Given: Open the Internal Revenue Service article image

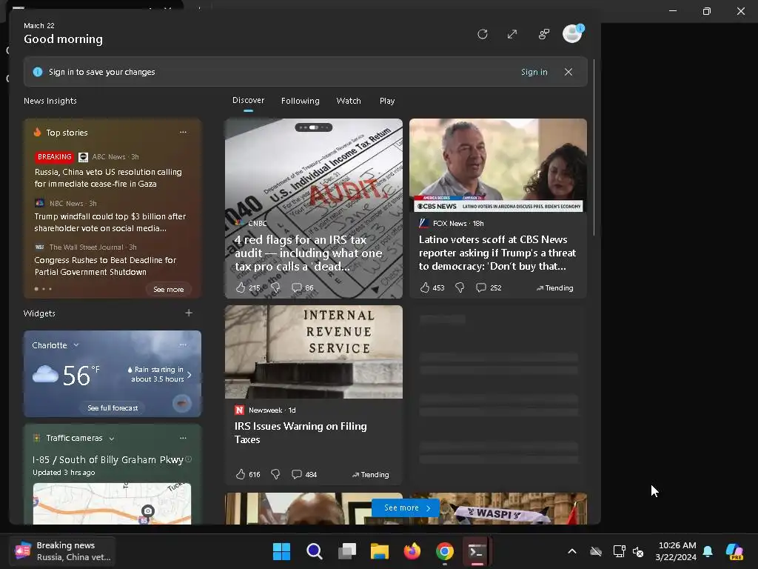Looking at the screenshot, I should pyautogui.click(x=314, y=352).
